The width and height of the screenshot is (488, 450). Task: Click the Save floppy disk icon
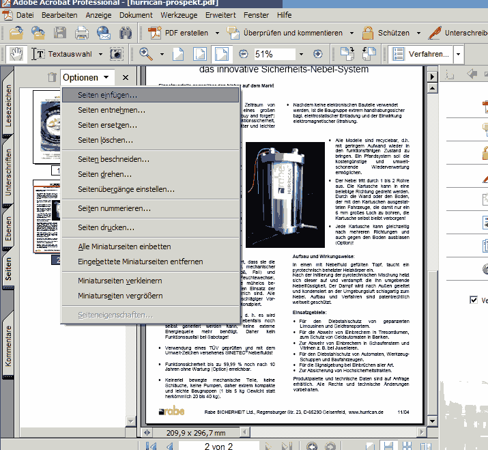point(60,33)
